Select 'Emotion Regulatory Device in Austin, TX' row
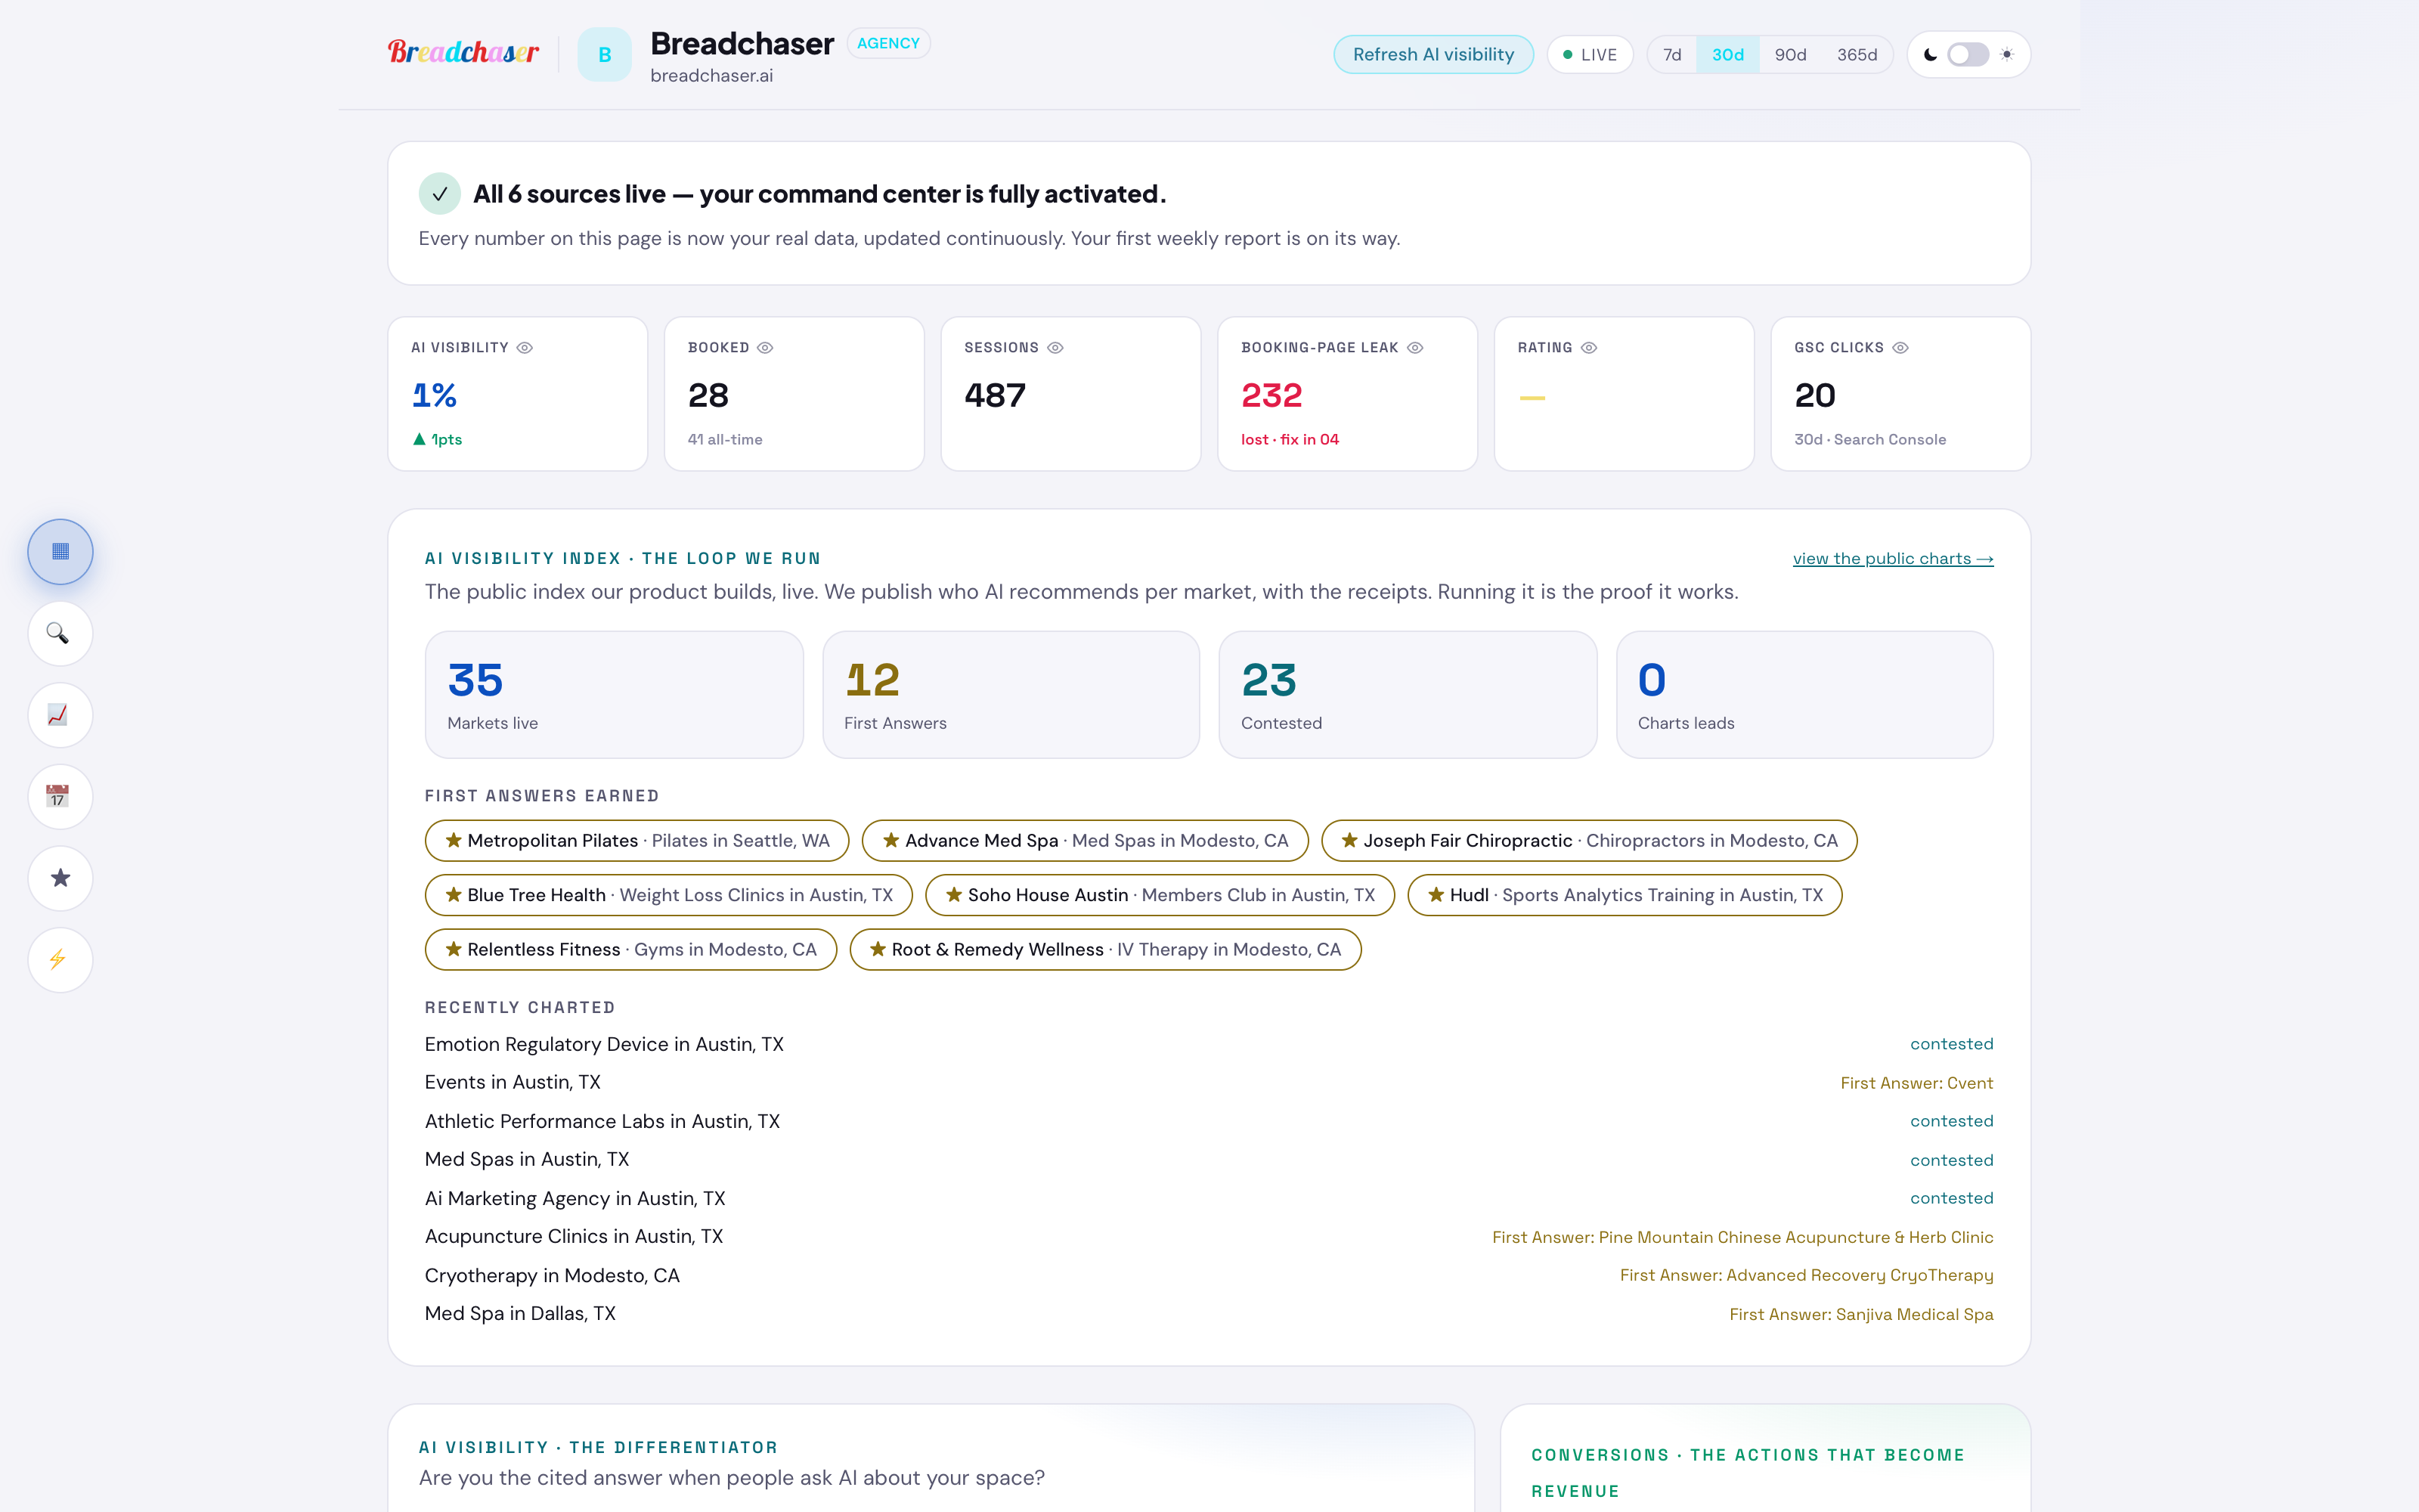This screenshot has width=2419, height=1512. click(1209, 1044)
